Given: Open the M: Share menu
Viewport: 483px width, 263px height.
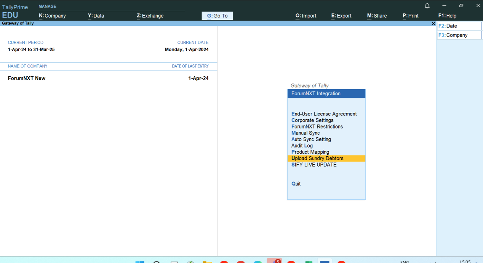Looking at the screenshot, I should [377, 16].
